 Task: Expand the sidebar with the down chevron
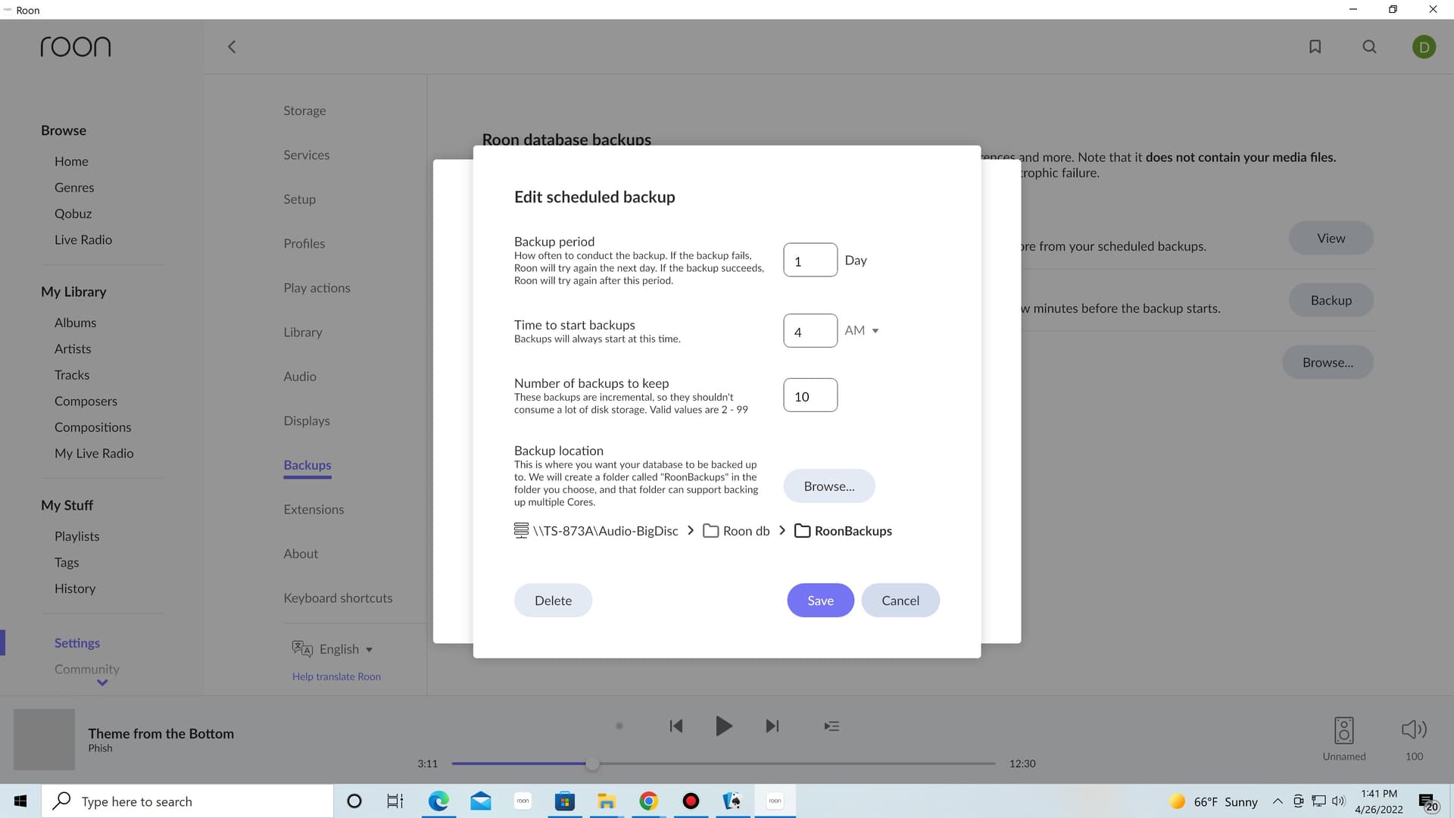(x=102, y=682)
